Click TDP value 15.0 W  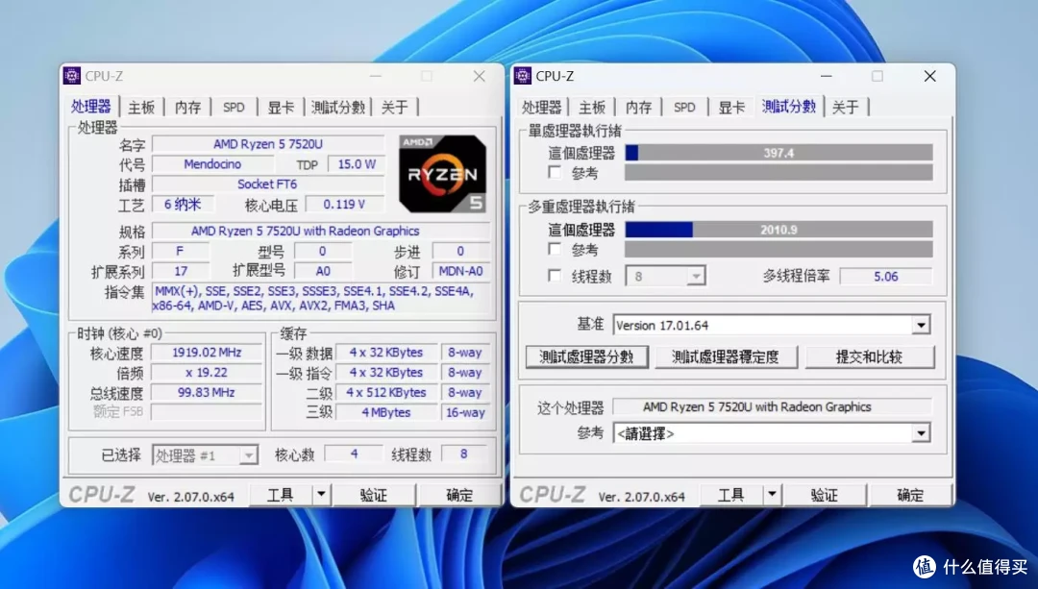357,164
